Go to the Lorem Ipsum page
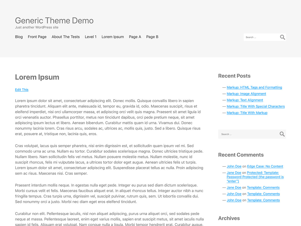Image resolution: width=301 pixels, height=226 pixels. click(x=113, y=37)
